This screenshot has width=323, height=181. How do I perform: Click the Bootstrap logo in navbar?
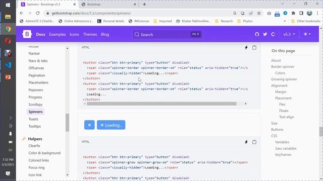[x=27, y=34]
